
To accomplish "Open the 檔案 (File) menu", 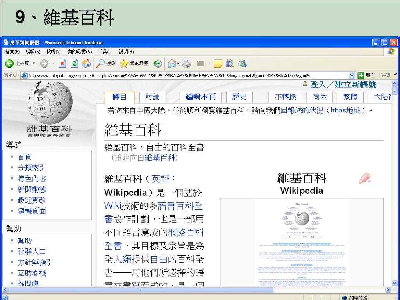I will (12, 52).
